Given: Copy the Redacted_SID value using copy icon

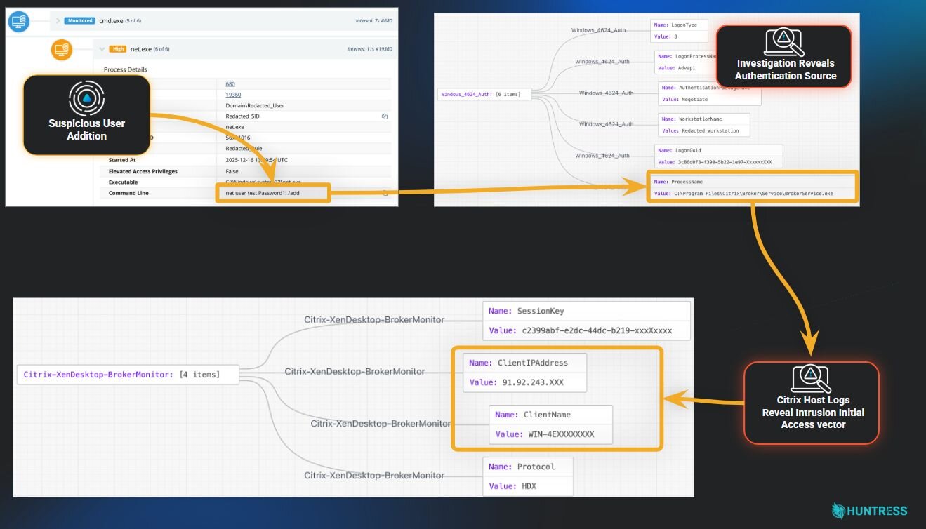Looking at the screenshot, I should coord(384,116).
